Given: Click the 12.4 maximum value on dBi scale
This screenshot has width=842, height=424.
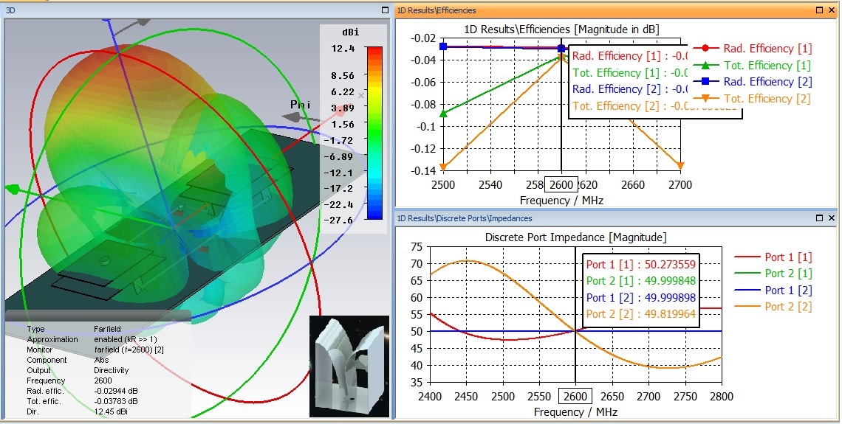Looking at the screenshot, I should (x=343, y=49).
